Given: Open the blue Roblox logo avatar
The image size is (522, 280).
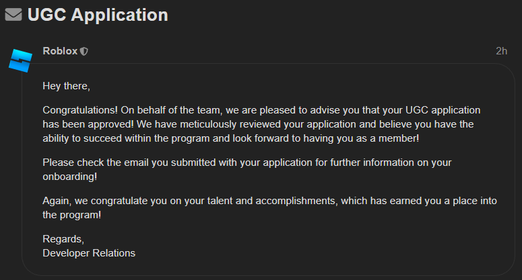Looking at the screenshot, I should (x=20, y=60).
